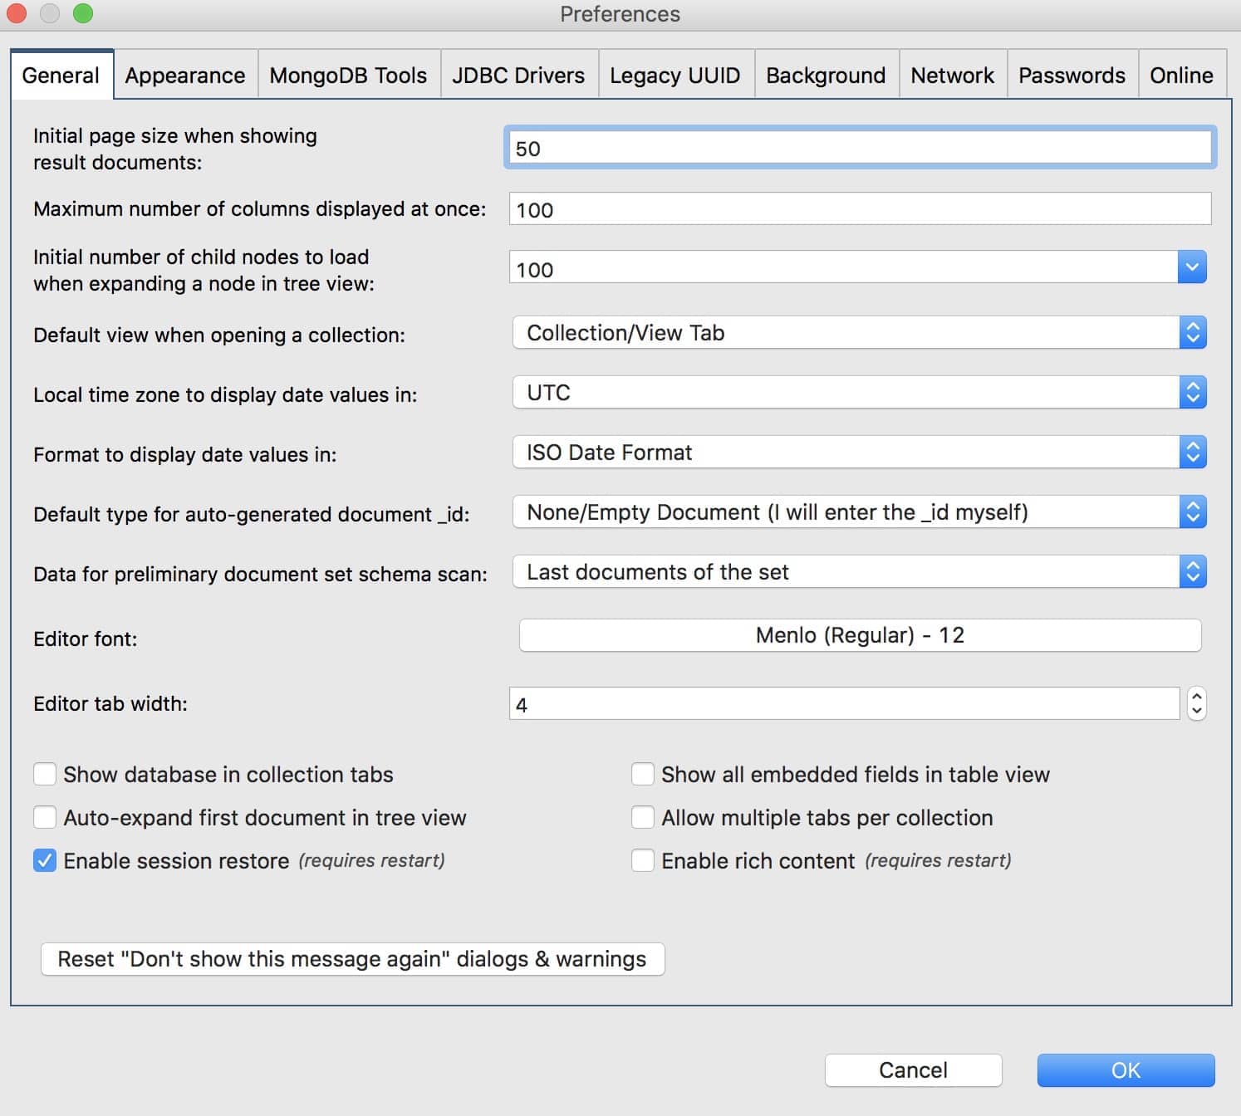Open the Appearance tab

tap(185, 75)
